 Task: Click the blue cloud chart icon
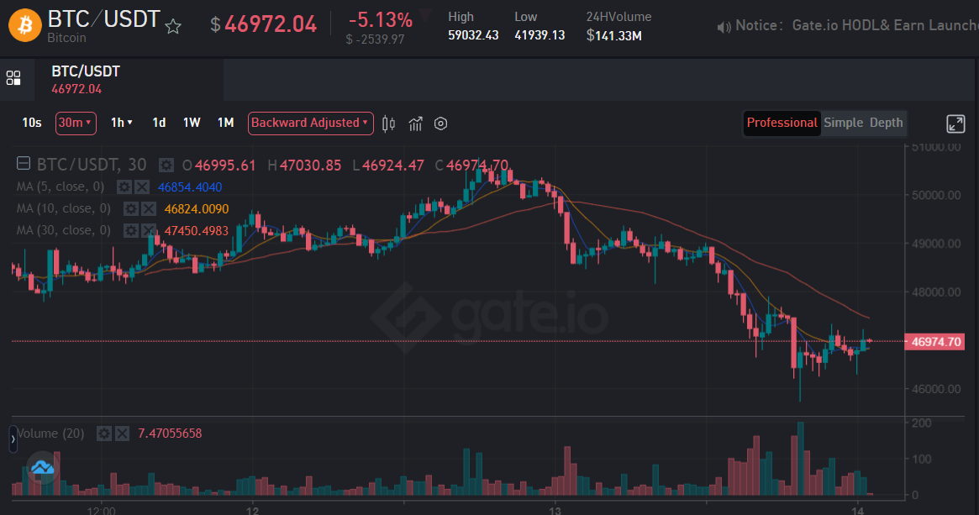click(x=43, y=467)
